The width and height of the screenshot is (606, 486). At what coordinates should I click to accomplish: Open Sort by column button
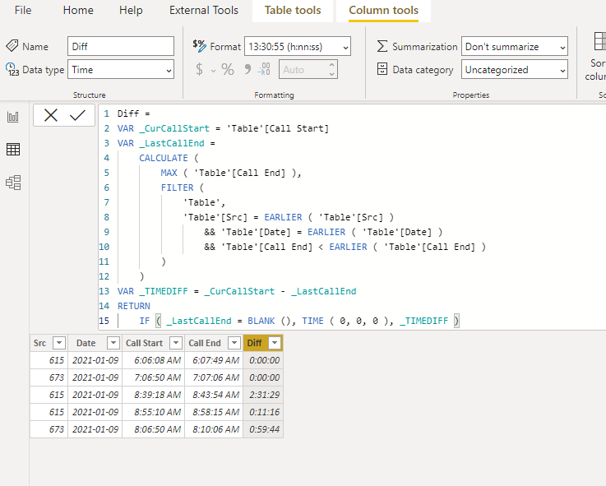(x=595, y=56)
